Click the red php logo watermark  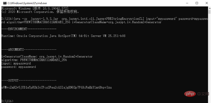tap(190, 94)
